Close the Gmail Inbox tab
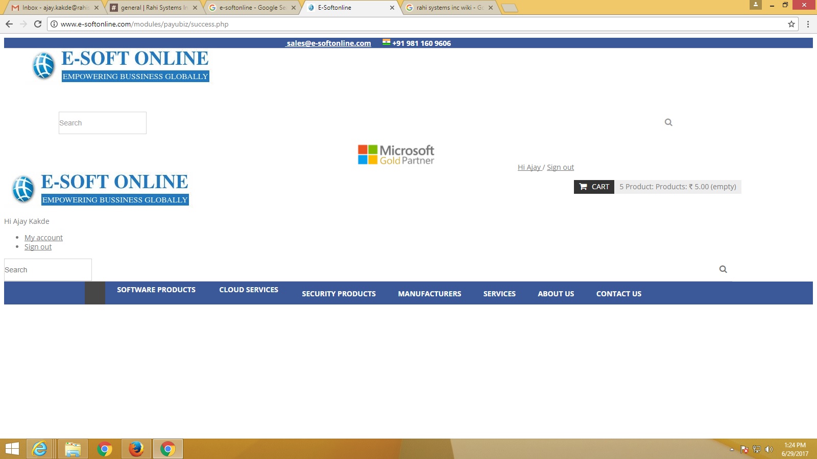This screenshot has width=817, height=459. [x=97, y=8]
